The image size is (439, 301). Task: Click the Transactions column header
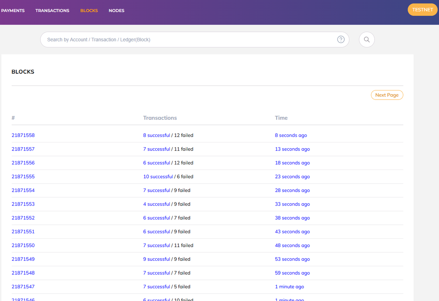(x=160, y=118)
